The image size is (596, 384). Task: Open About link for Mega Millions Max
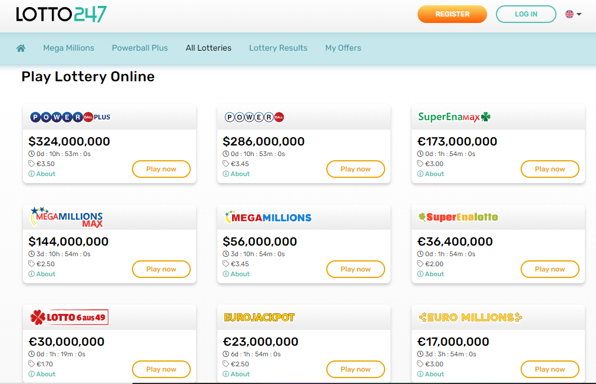click(x=42, y=274)
